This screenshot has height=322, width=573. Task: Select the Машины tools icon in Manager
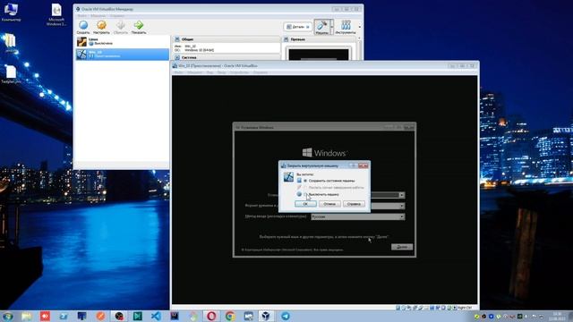(321, 27)
